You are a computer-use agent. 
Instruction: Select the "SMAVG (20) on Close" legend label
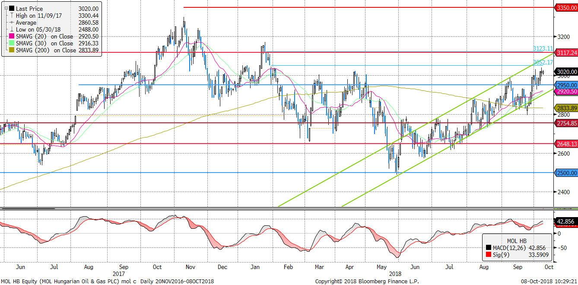[44, 36]
